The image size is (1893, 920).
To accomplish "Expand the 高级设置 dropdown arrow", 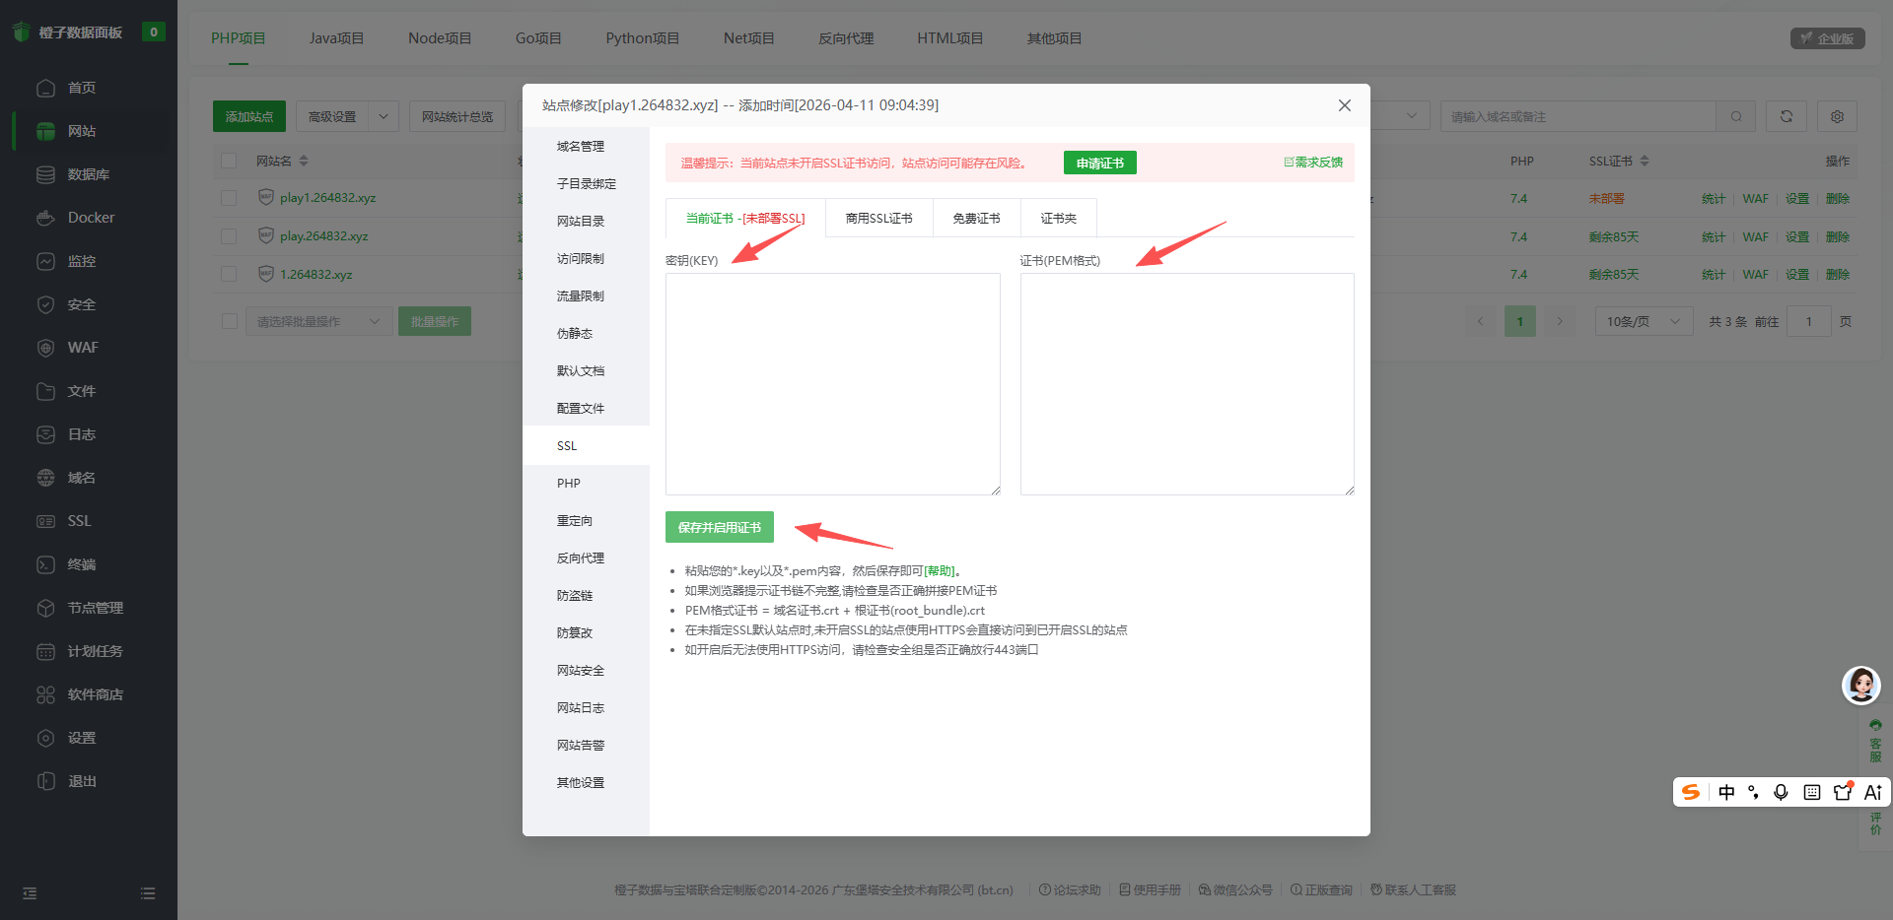I will click(x=384, y=116).
